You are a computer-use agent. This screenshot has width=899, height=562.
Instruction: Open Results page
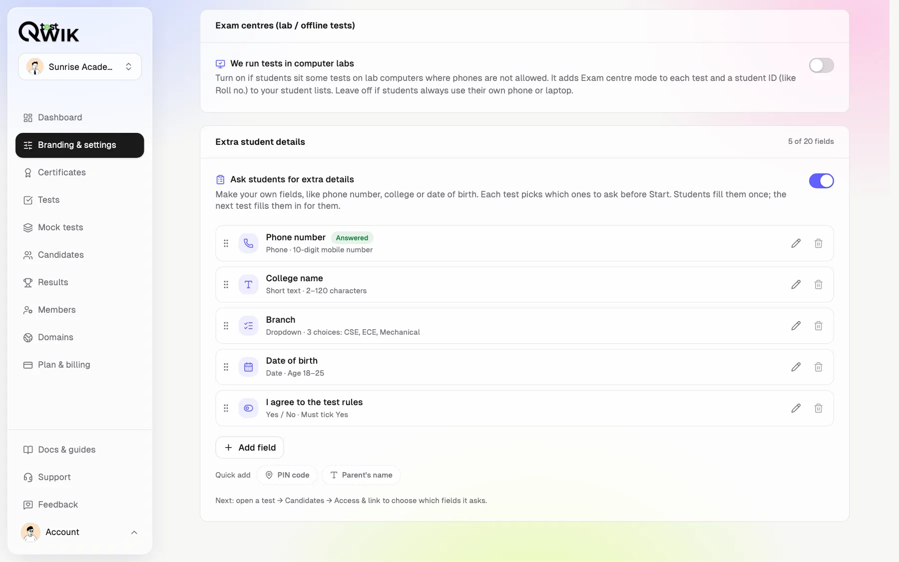pos(80,282)
